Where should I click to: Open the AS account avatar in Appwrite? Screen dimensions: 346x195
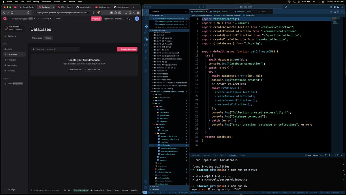tap(137, 18)
